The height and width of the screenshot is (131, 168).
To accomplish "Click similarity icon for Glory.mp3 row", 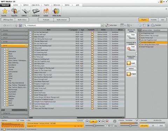I will point(92,48).
